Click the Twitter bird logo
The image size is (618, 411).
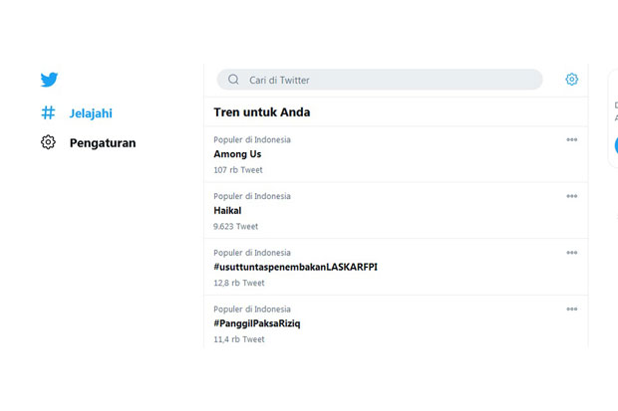pos(49,80)
